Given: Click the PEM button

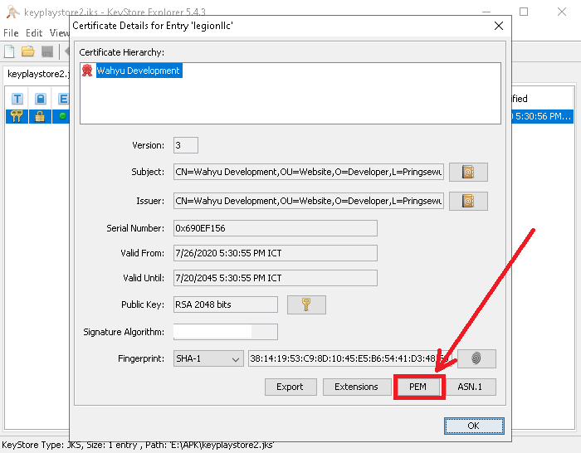Looking at the screenshot, I should click(418, 387).
